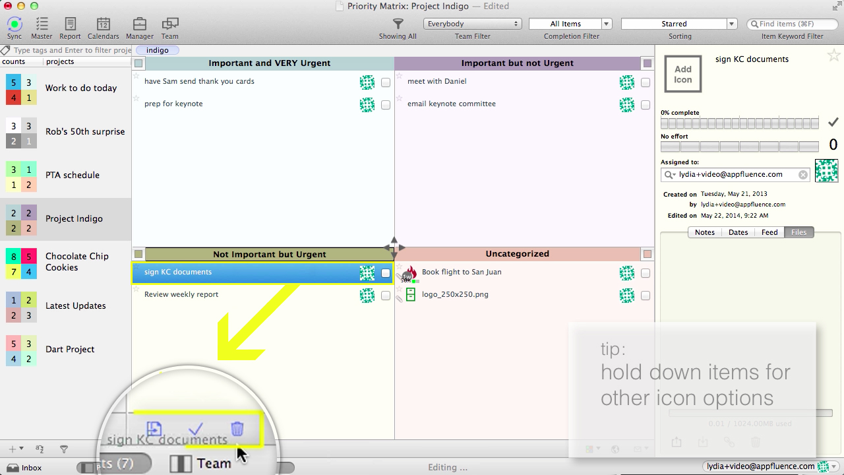Viewport: 844px width, 475px height.
Task: Open the magnifier menu in the Find items field
Action: tap(754, 24)
